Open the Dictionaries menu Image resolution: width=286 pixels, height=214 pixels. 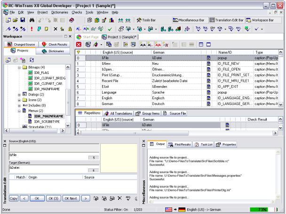[60, 12]
